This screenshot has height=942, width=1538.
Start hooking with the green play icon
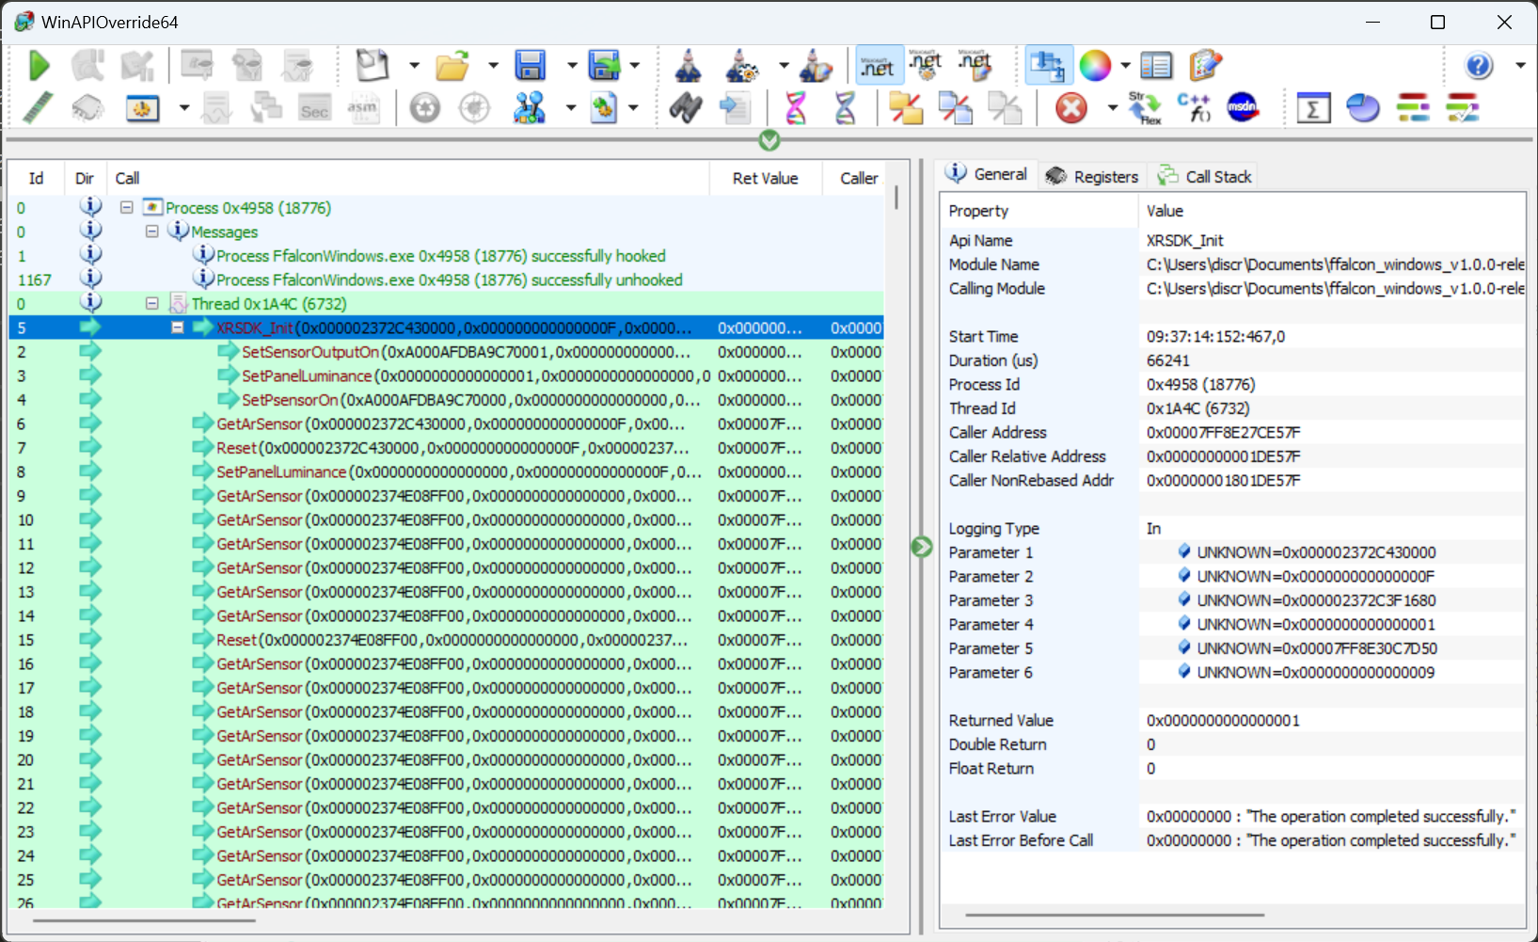click(x=39, y=66)
